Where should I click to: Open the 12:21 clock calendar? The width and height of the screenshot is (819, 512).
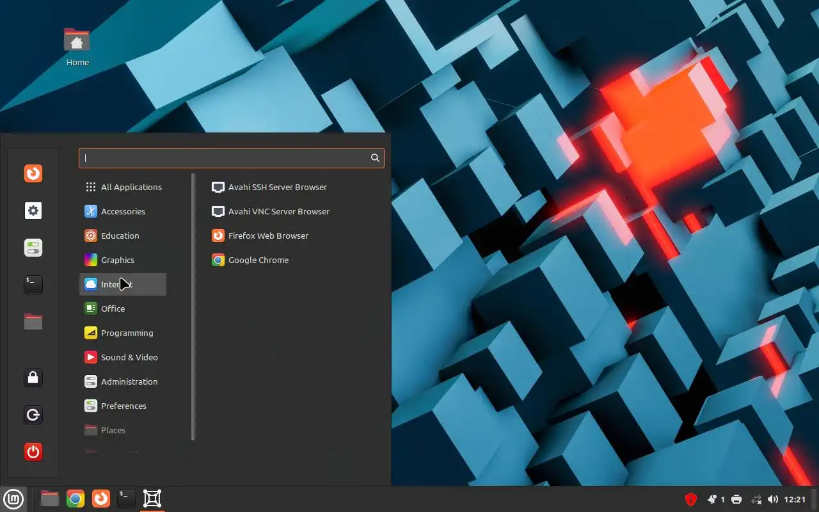[x=795, y=499]
